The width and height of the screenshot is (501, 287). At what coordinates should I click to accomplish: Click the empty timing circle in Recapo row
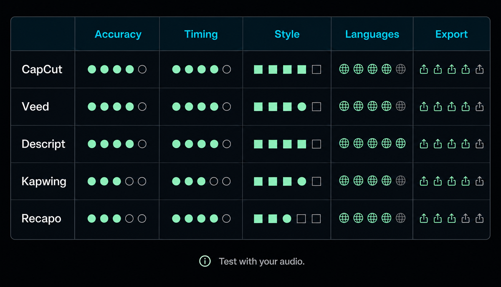pyautogui.click(x=226, y=219)
